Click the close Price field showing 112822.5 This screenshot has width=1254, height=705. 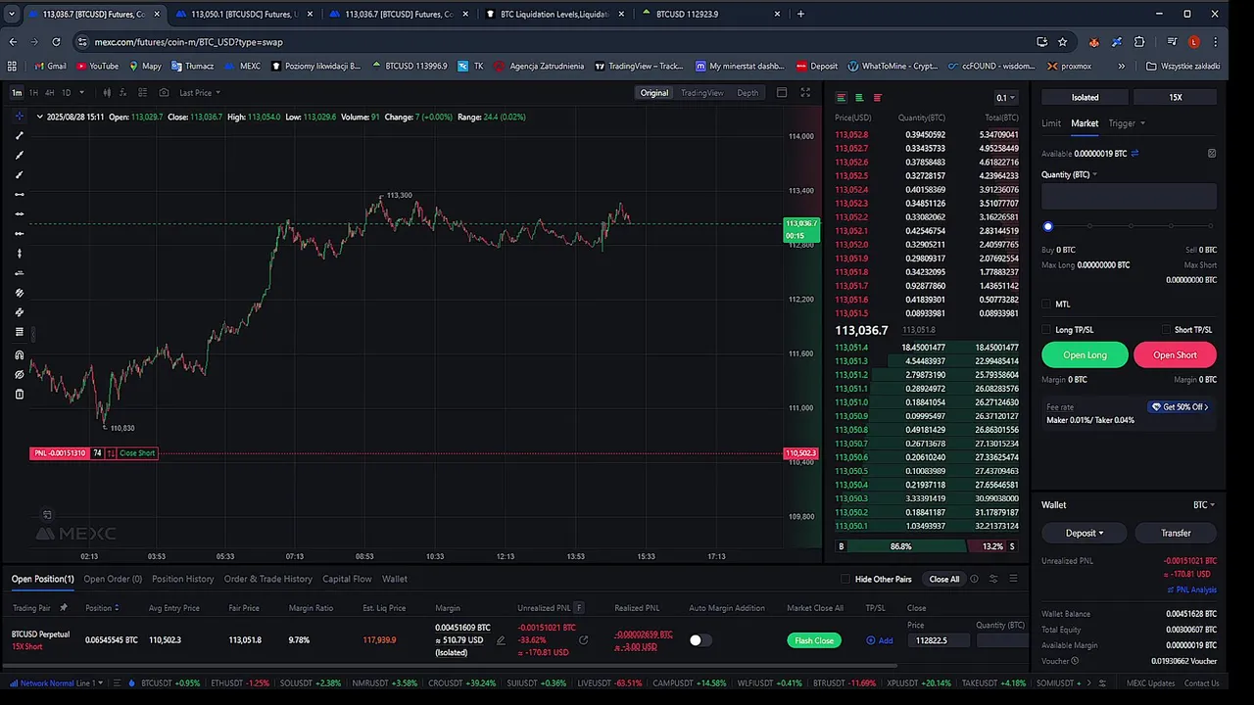938,640
